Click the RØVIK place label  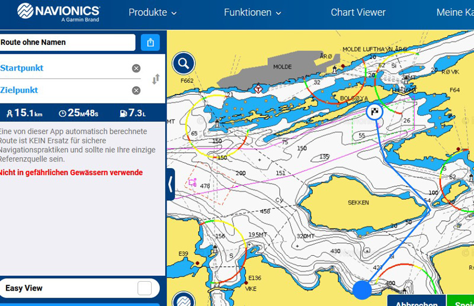pos(450,72)
